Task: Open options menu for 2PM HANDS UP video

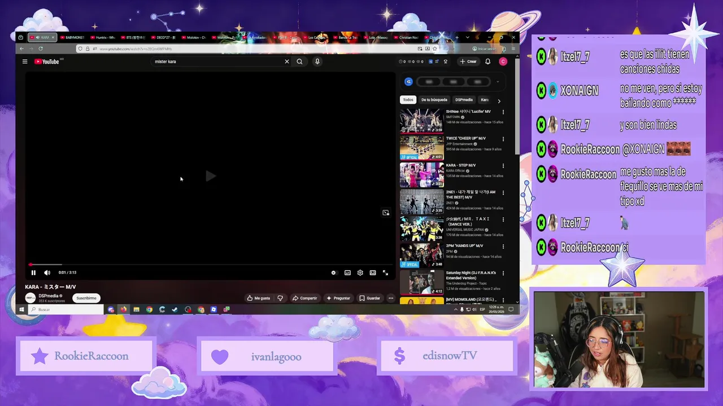Action: pos(503,246)
